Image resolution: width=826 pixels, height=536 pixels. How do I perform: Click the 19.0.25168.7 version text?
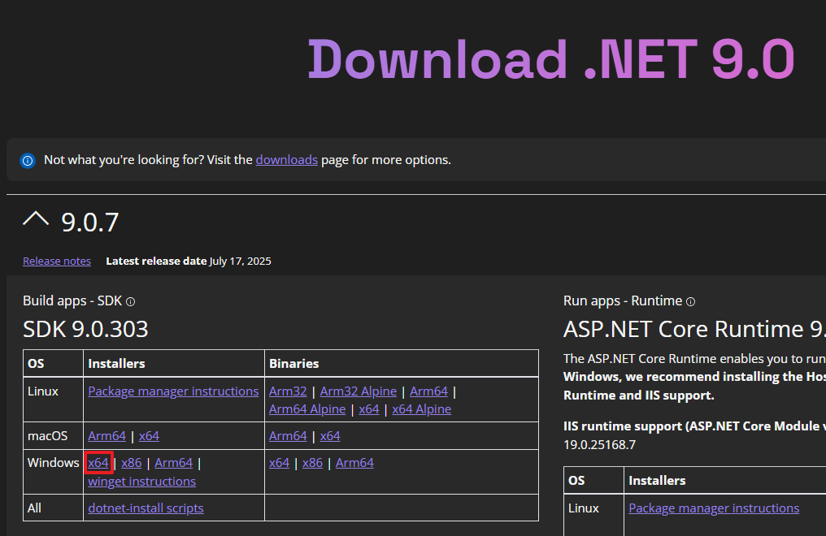point(599,444)
